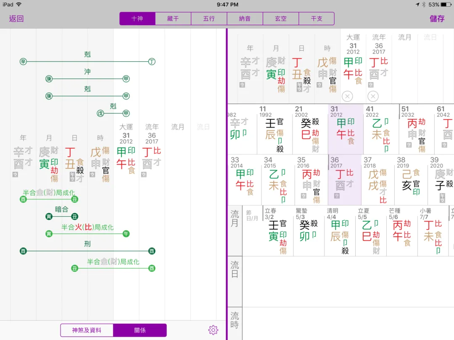
Task: Open the 納音 tab
Action: pyautogui.click(x=245, y=18)
